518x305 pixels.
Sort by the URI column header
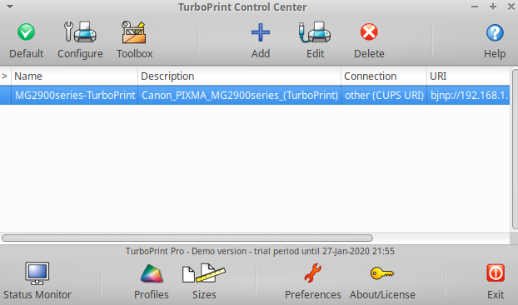[468, 76]
